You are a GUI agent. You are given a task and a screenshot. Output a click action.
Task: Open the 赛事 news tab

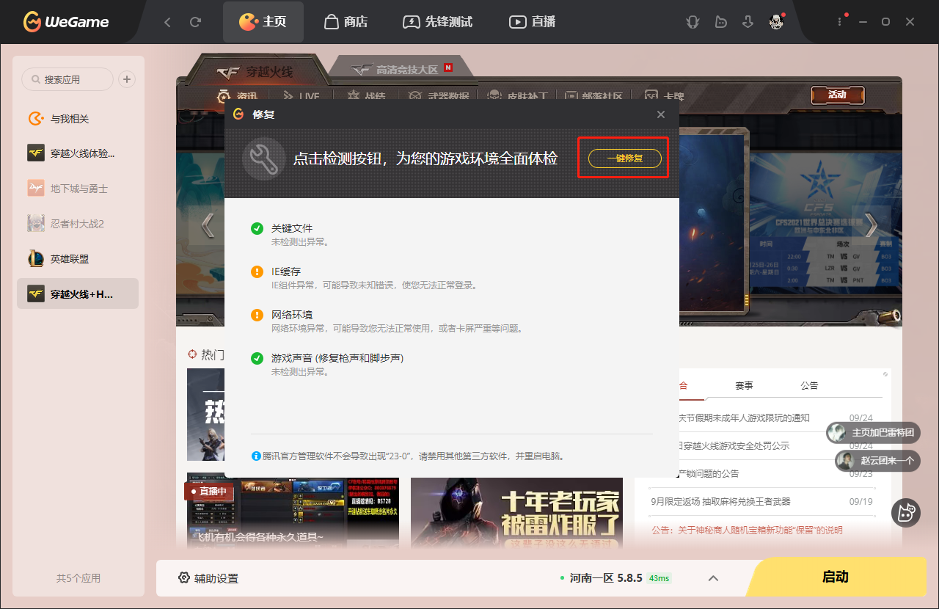744,385
